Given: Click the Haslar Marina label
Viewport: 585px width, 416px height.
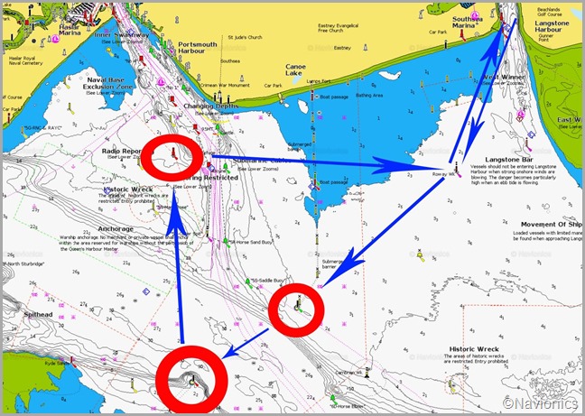Looking at the screenshot, I should click(x=70, y=30).
